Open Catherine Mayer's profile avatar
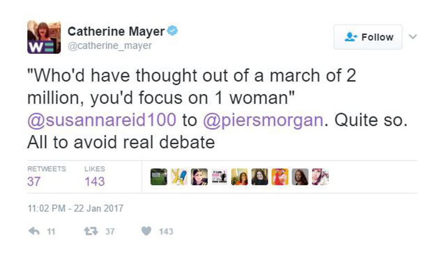Image resolution: width=444 pixels, height=258 pixels. pyautogui.click(x=44, y=37)
